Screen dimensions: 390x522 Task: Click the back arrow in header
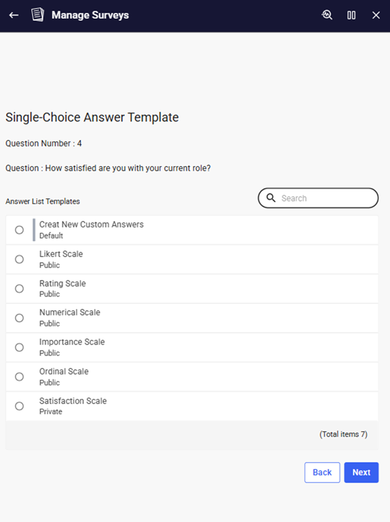click(x=14, y=15)
